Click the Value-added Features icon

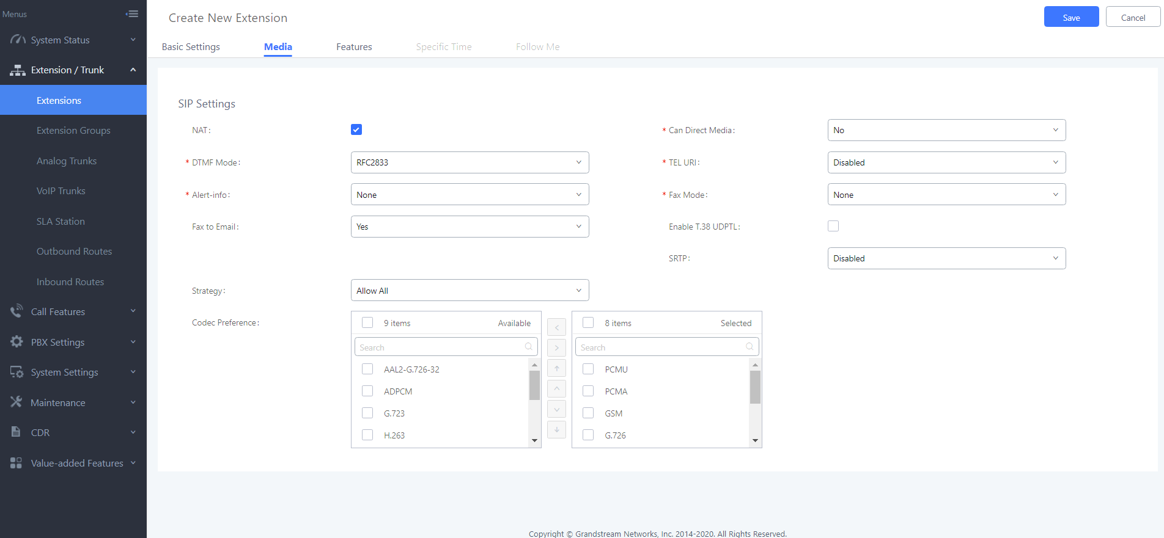(17, 463)
